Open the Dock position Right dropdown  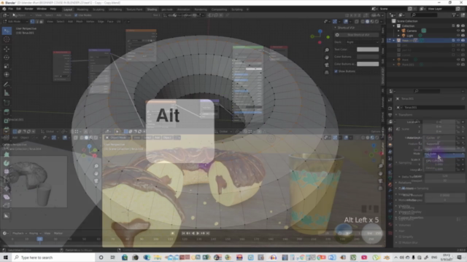point(363,42)
